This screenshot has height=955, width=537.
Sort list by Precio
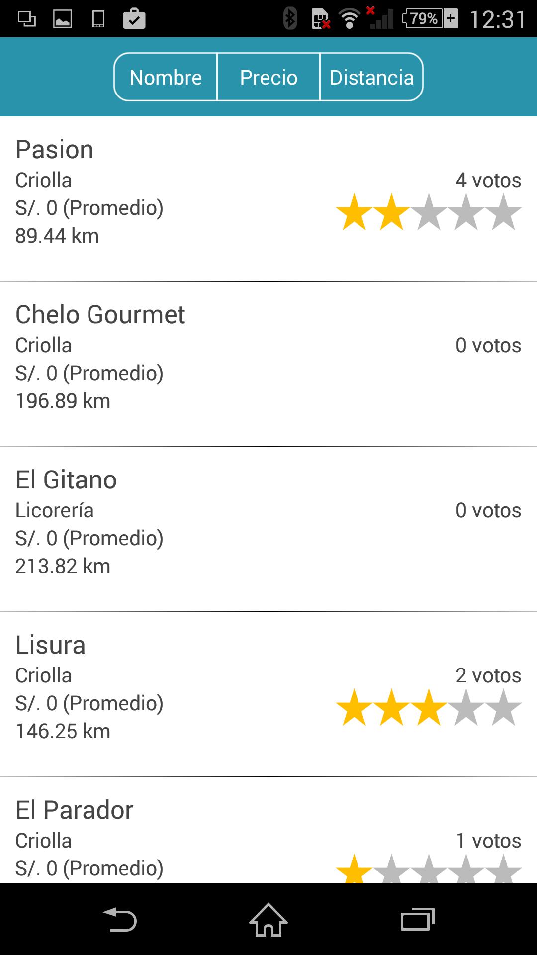pyautogui.click(x=268, y=77)
